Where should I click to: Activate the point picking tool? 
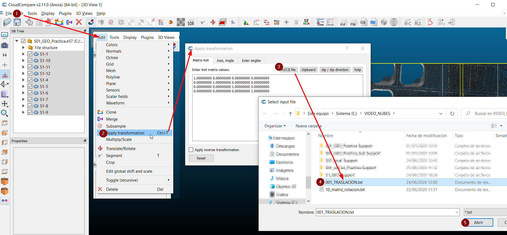pos(29,22)
